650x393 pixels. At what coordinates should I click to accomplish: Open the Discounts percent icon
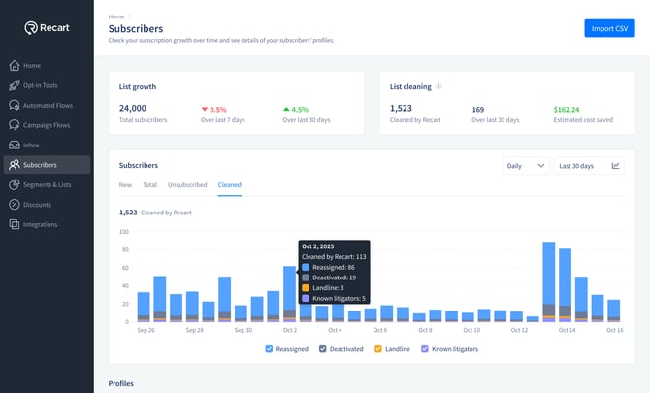coord(15,205)
